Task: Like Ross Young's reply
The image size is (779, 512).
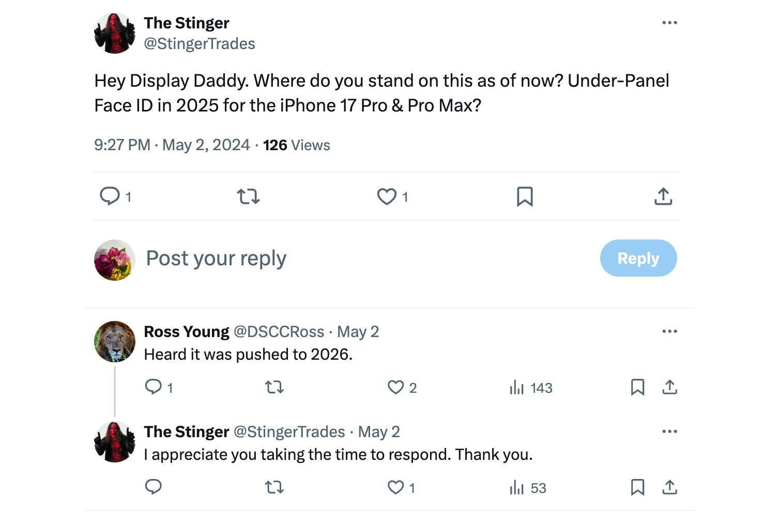Action: (395, 387)
